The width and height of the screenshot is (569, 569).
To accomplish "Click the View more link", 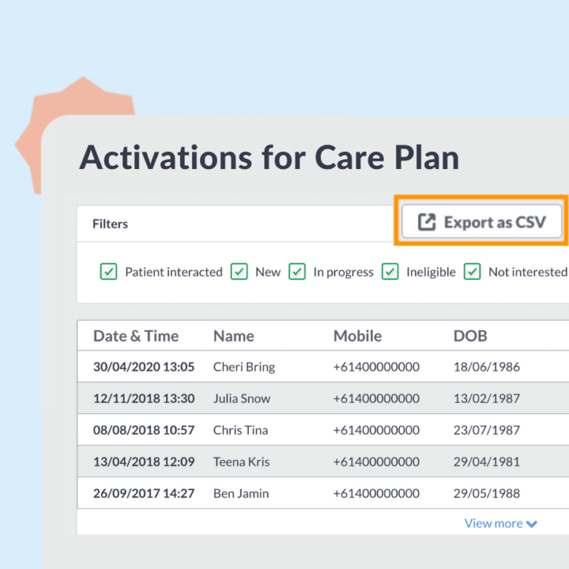I will tap(493, 523).
